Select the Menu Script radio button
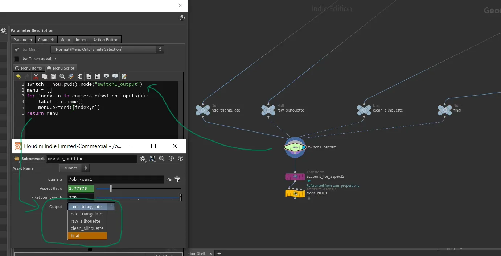The width and height of the screenshot is (501, 256). pyautogui.click(x=49, y=68)
